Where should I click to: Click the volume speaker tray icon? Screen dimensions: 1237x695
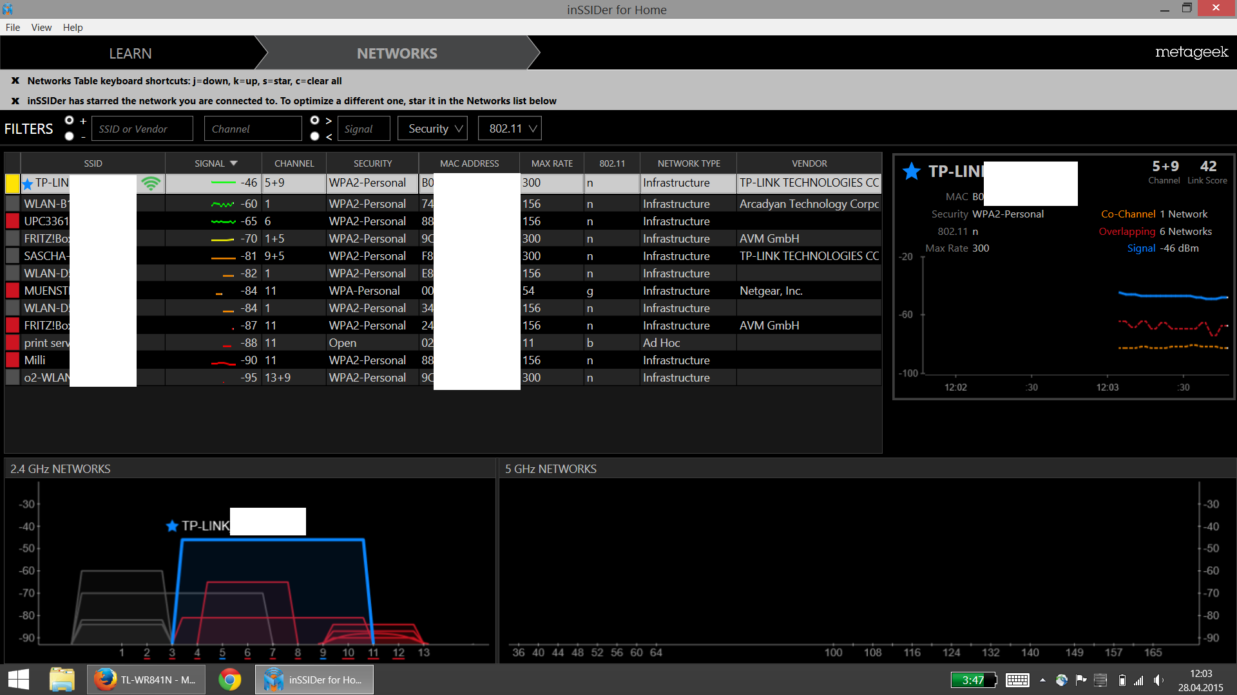click(x=1158, y=680)
